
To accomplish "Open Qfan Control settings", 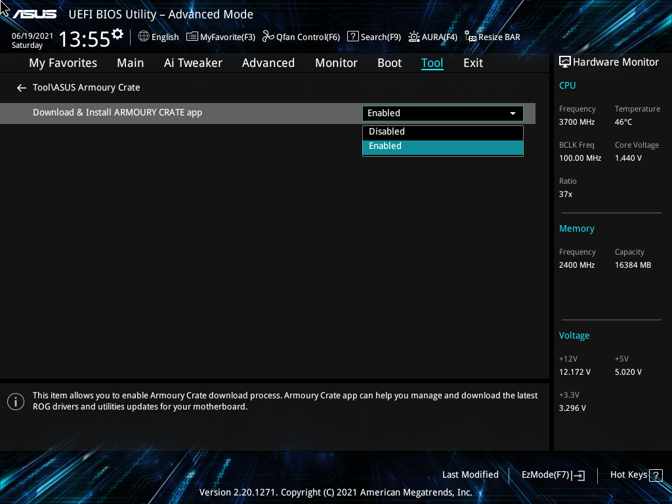I will click(x=301, y=37).
